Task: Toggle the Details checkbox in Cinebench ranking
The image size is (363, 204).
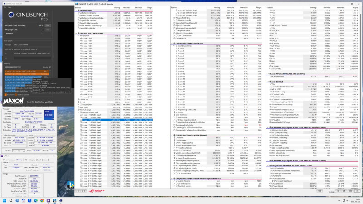Action: [x=50, y=67]
